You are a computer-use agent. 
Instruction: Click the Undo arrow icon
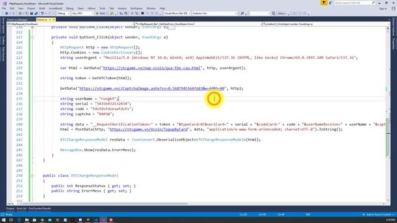point(42,14)
